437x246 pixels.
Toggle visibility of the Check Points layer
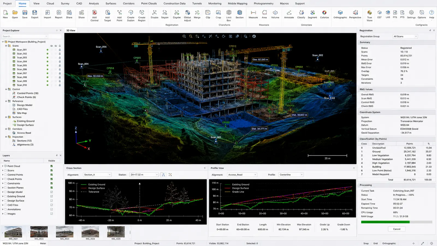[x=52, y=179]
